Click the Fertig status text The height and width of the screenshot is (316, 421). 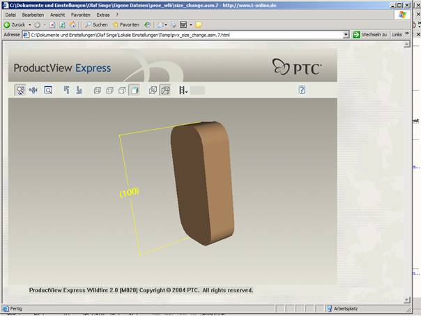[x=16, y=309]
